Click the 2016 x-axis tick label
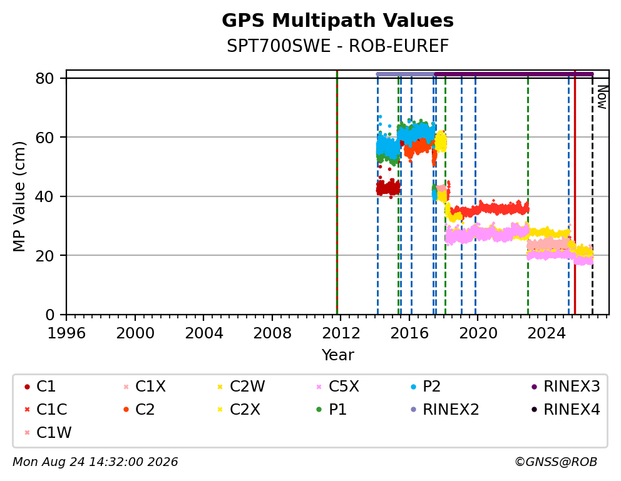This screenshot has width=621, height=481. pyautogui.click(x=409, y=333)
